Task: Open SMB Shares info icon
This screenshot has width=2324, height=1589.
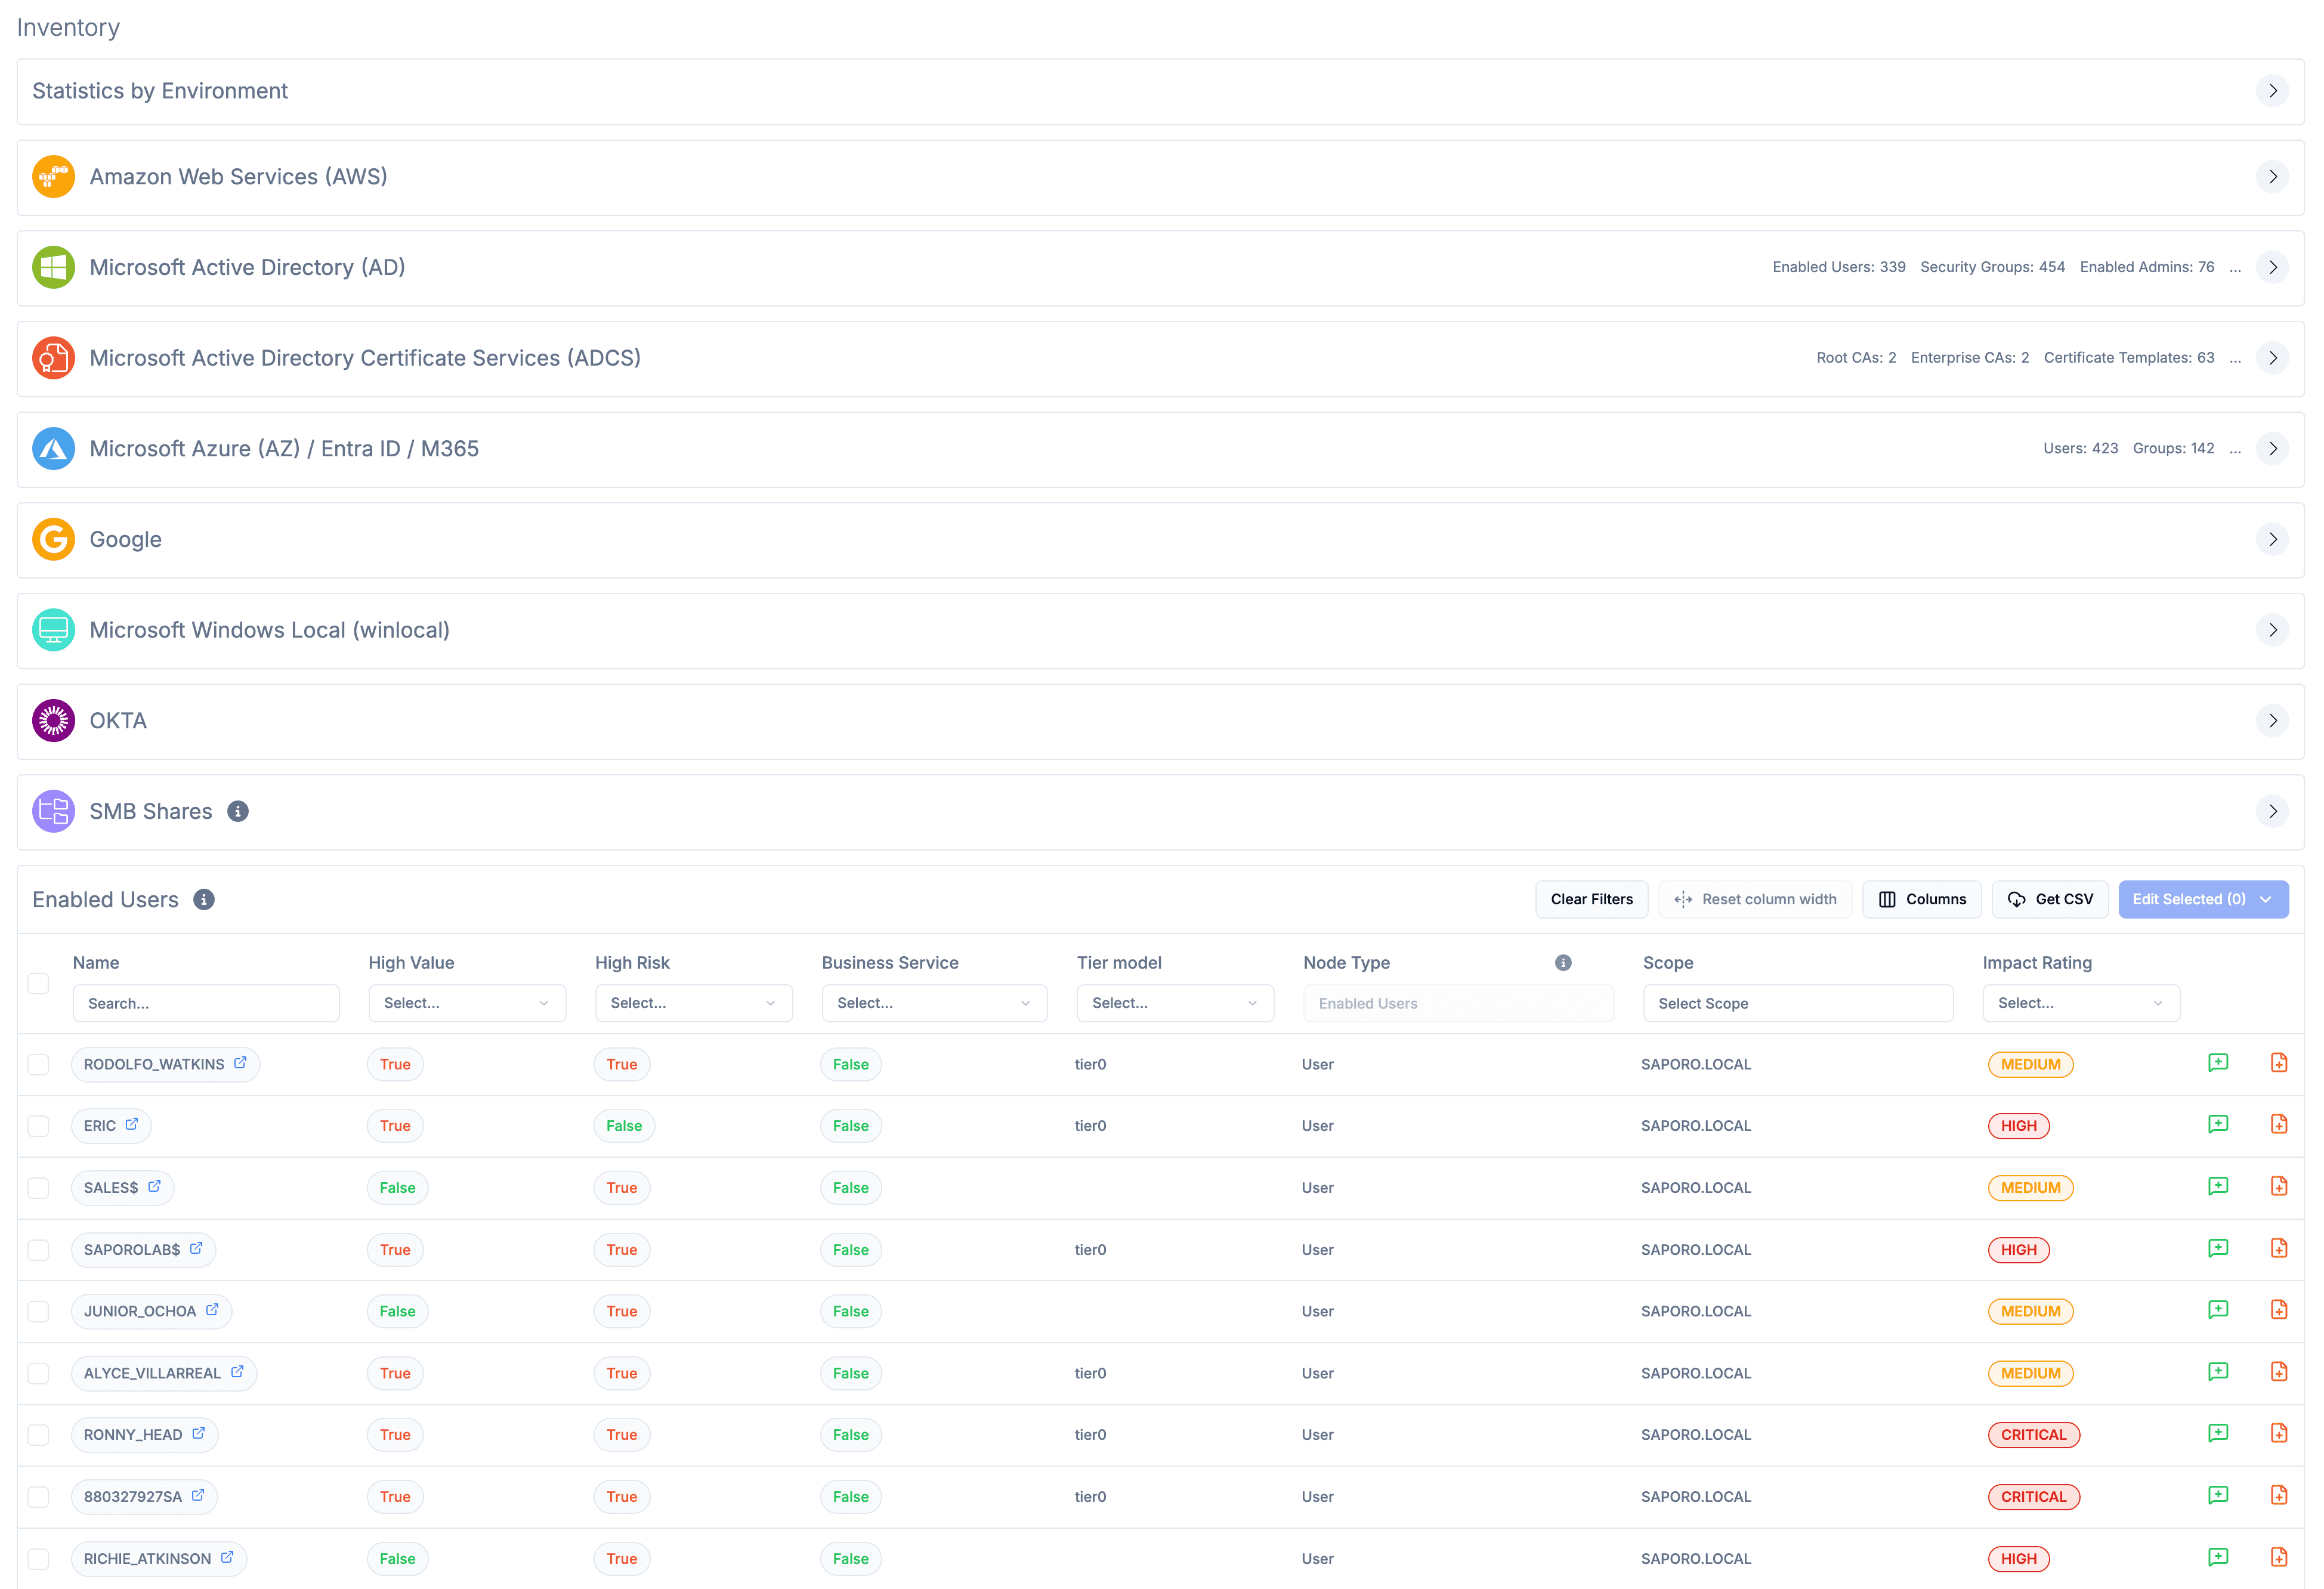Action: pyautogui.click(x=237, y=811)
